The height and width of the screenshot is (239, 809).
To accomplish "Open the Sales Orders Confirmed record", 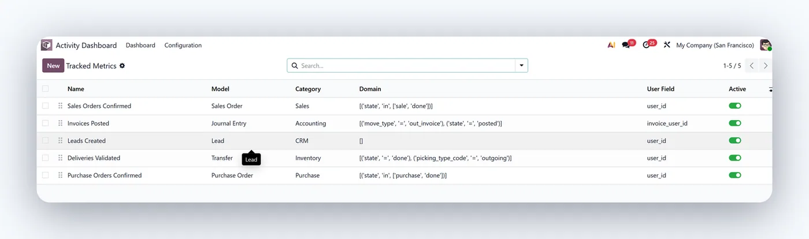I will click(x=99, y=106).
